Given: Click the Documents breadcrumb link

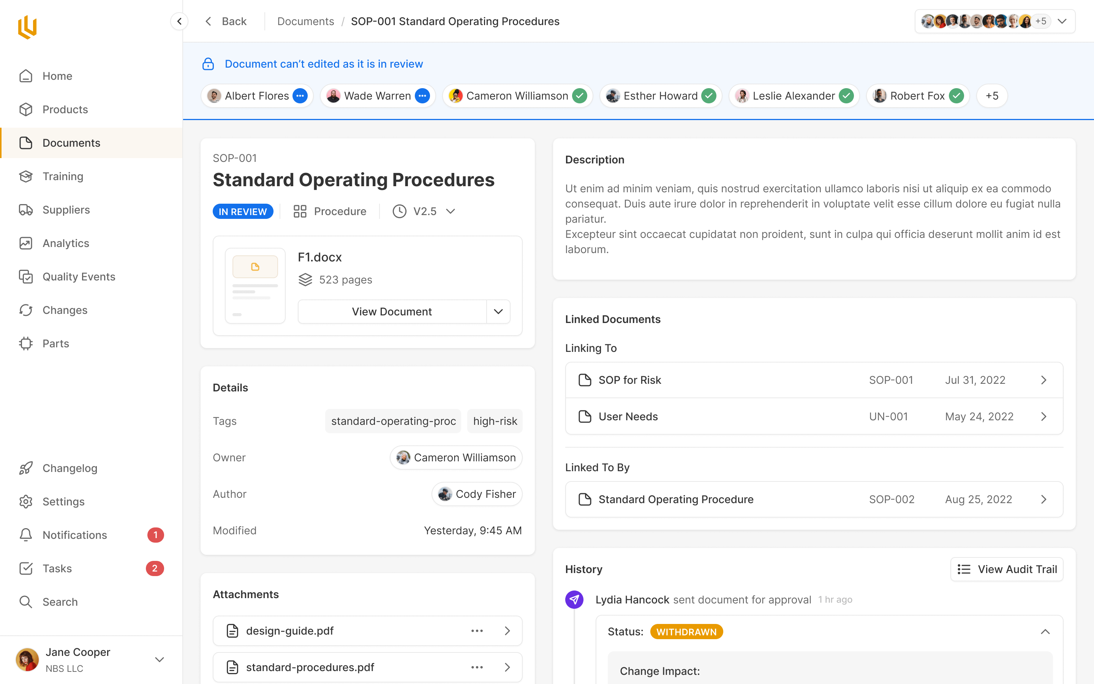Looking at the screenshot, I should tap(305, 21).
